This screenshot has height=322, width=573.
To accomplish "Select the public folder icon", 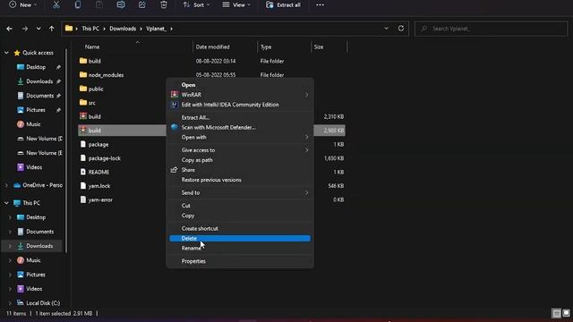I will coord(83,89).
